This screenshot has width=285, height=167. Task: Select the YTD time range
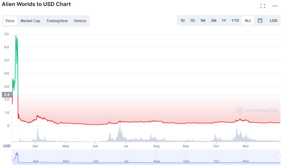(235, 20)
